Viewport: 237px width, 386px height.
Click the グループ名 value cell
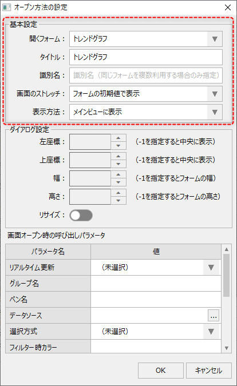[156, 284]
